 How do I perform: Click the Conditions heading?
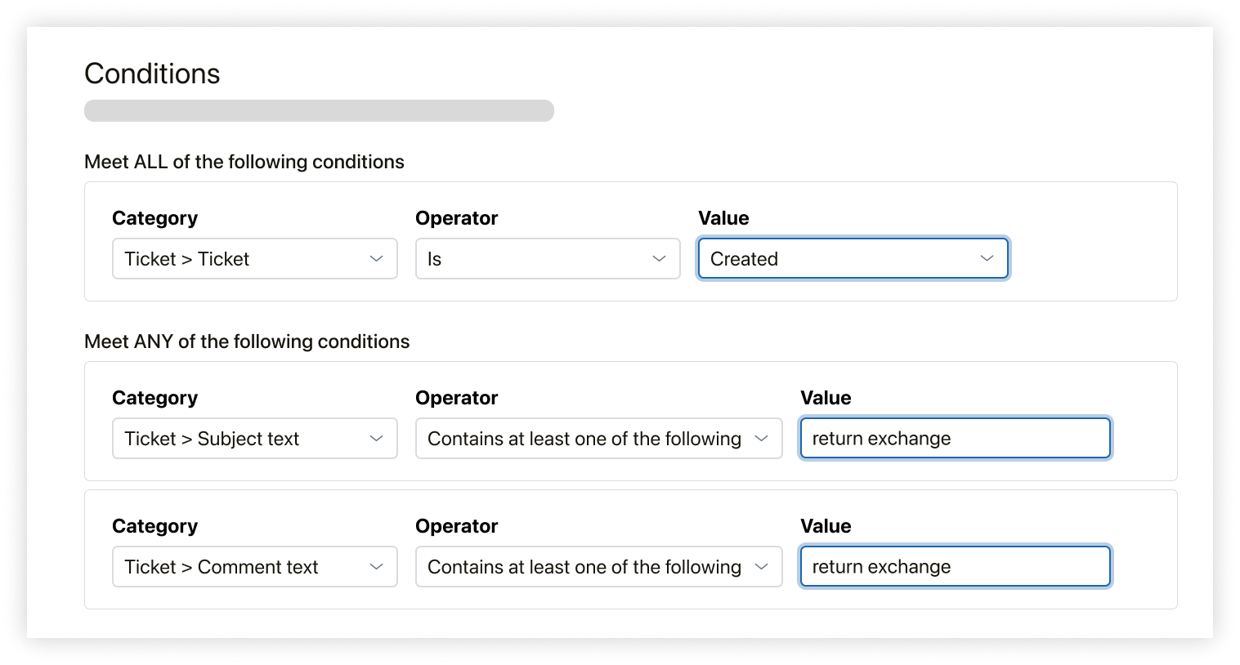pyautogui.click(x=152, y=74)
